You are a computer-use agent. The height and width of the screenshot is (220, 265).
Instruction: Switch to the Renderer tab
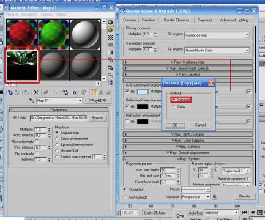(x=149, y=20)
